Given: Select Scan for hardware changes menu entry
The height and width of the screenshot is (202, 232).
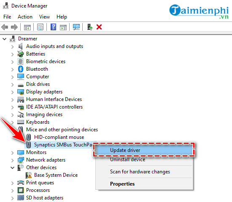Looking at the screenshot, I should (144, 172).
